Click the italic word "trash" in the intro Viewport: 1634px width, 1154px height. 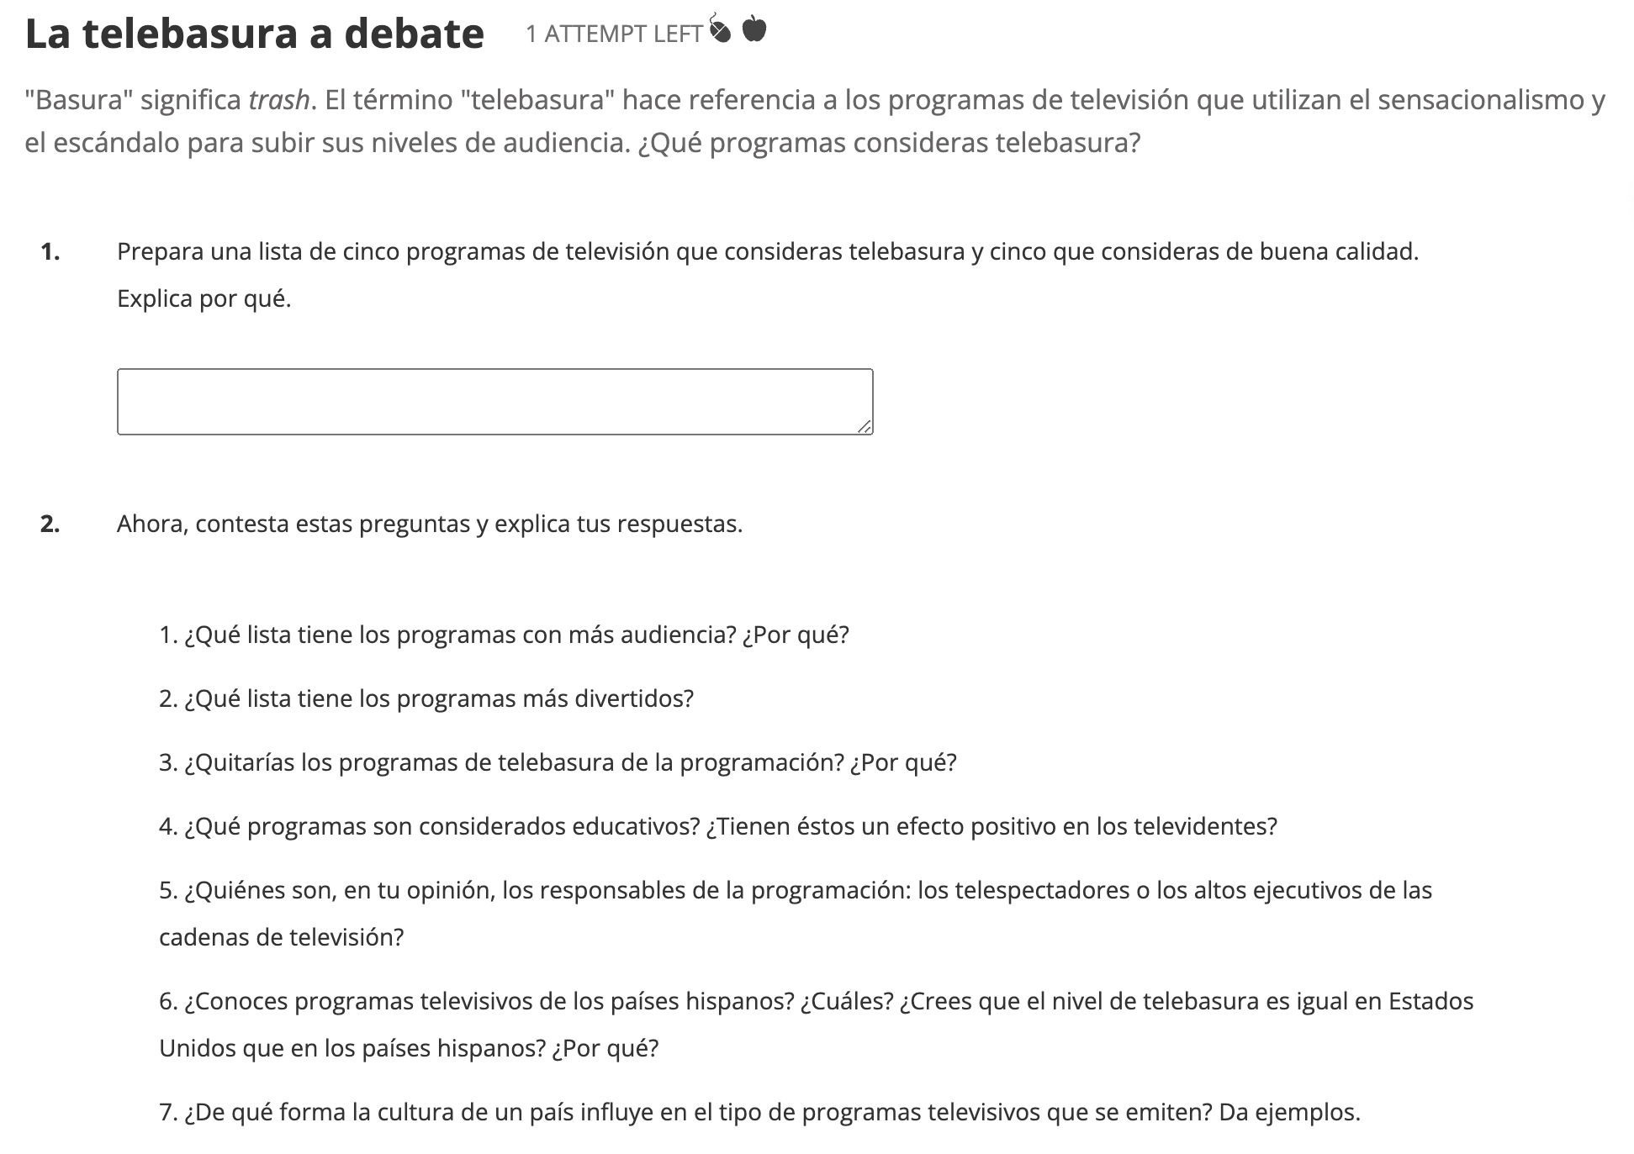pyautogui.click(x=279, y=100)
